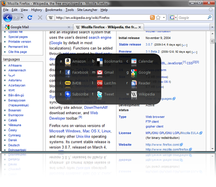This screenshot has height=187, width=216.
Task: Click the page scrollbar thumb
Action: pyautogui.click(x=212, y=41)
